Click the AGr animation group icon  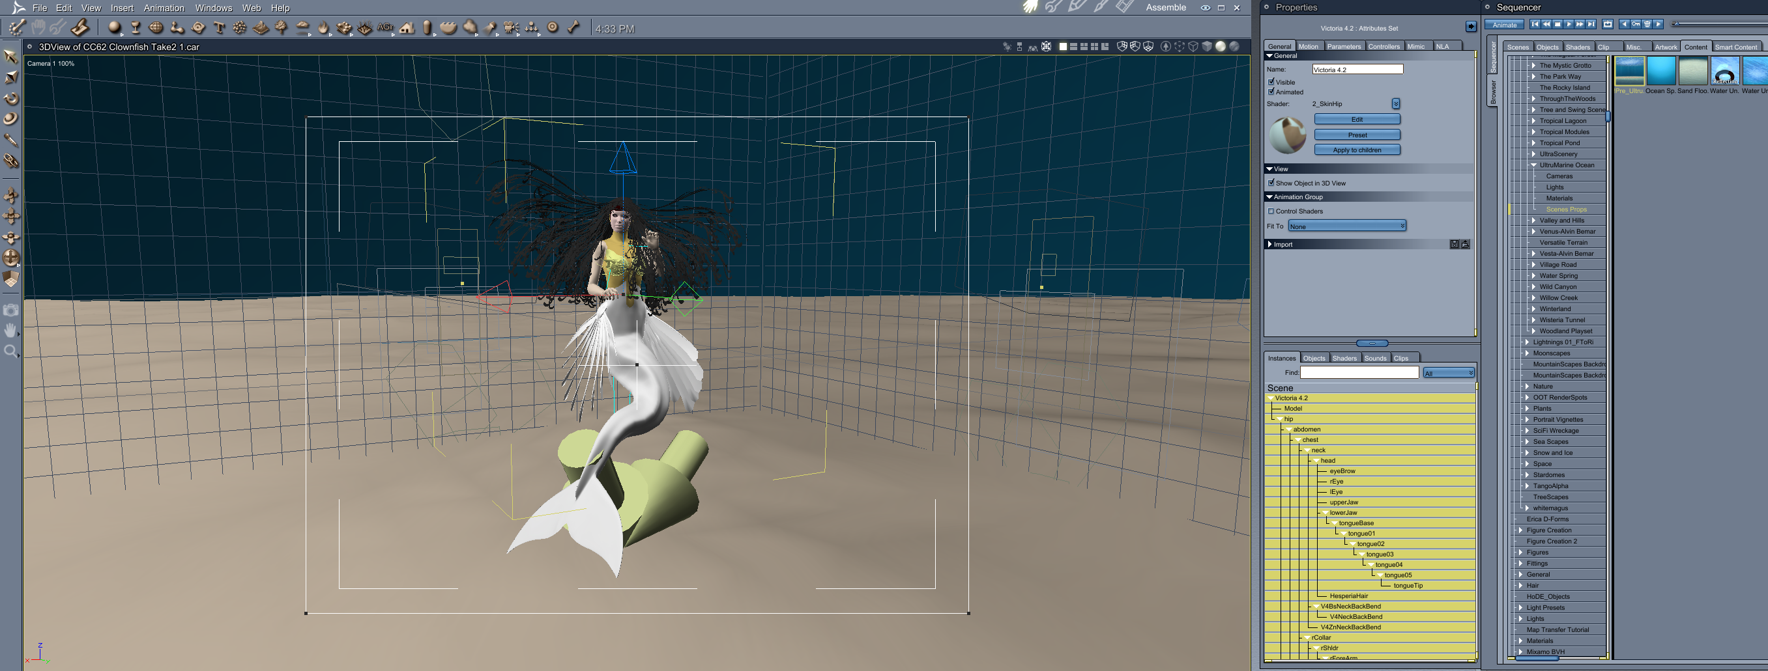[x=385, y=27]
